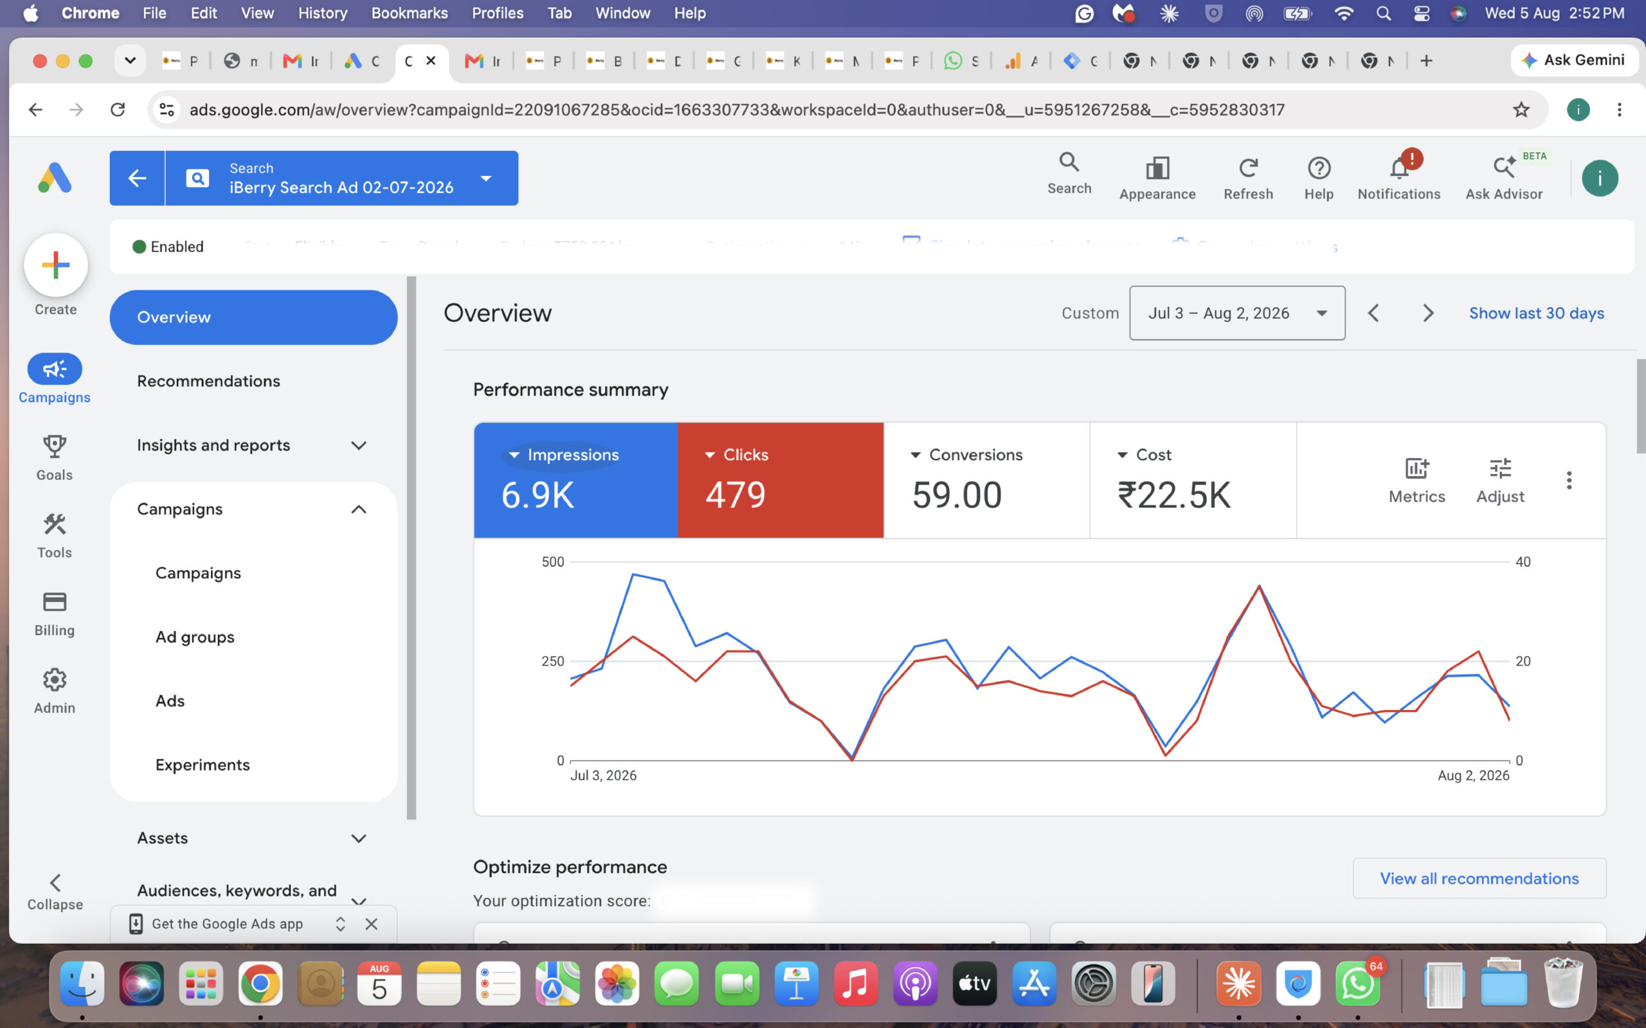
Task: Open Ad groups in the sidebar
Action: tap(195, 637)
